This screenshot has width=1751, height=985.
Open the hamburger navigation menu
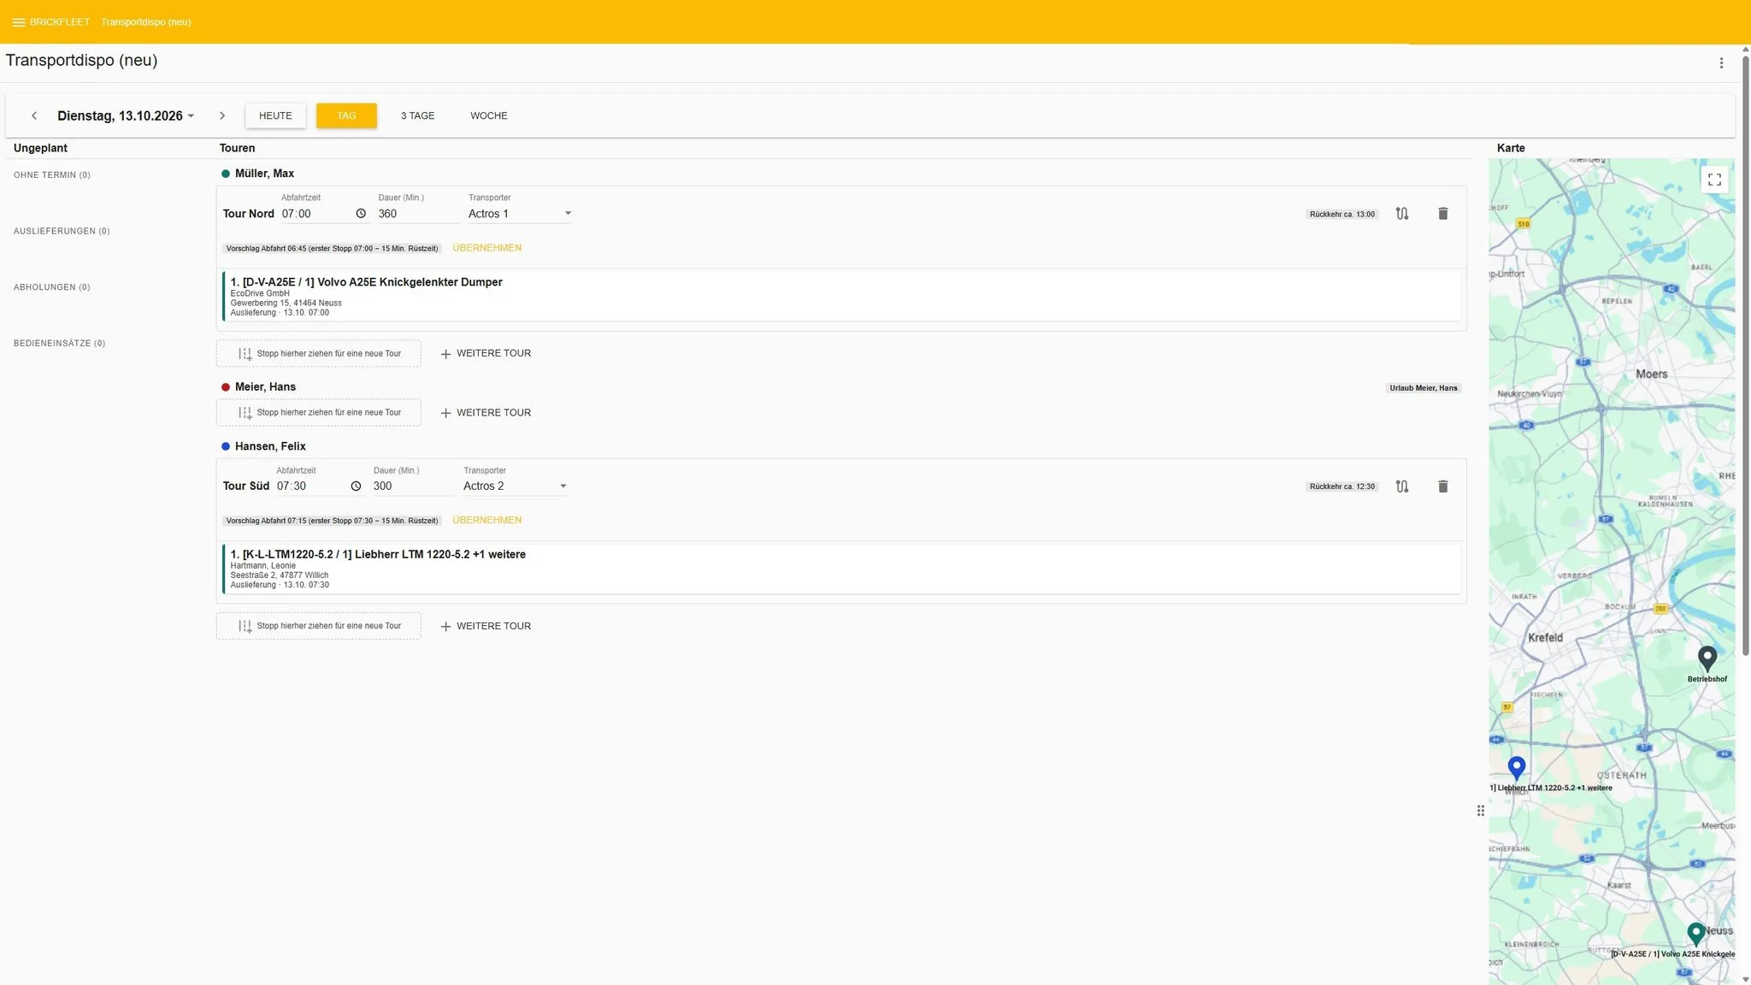coord(18,22)
